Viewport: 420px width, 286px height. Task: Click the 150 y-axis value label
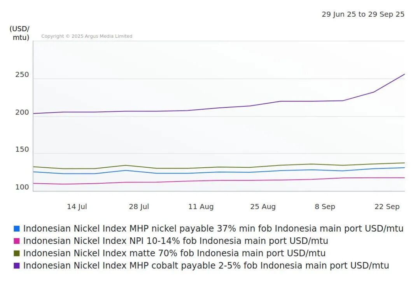(x=22, y=150)
